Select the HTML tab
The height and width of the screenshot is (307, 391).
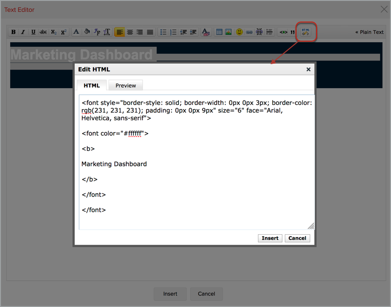92,85
